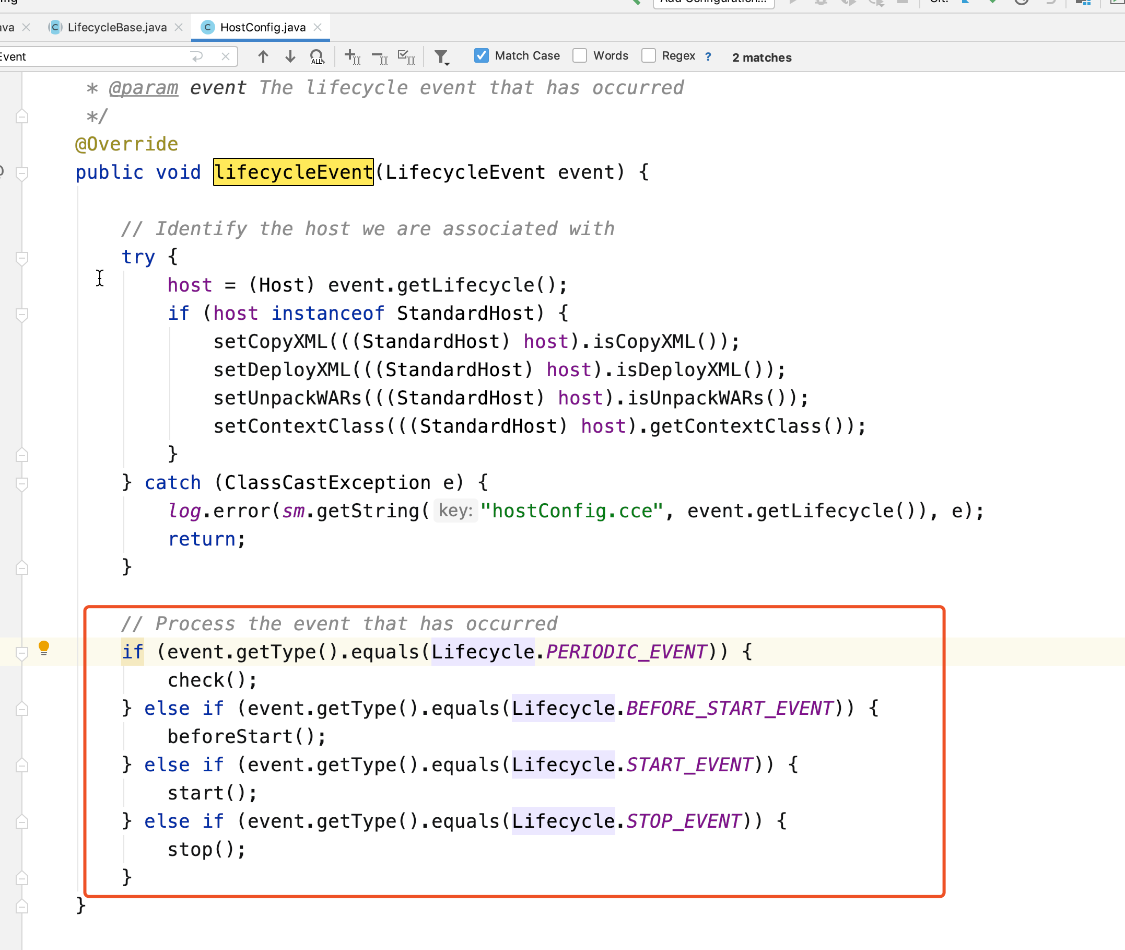1125x950 pixels.
Task: Uncheck the Match Case checkbox
Action: (x=481, y=55)
